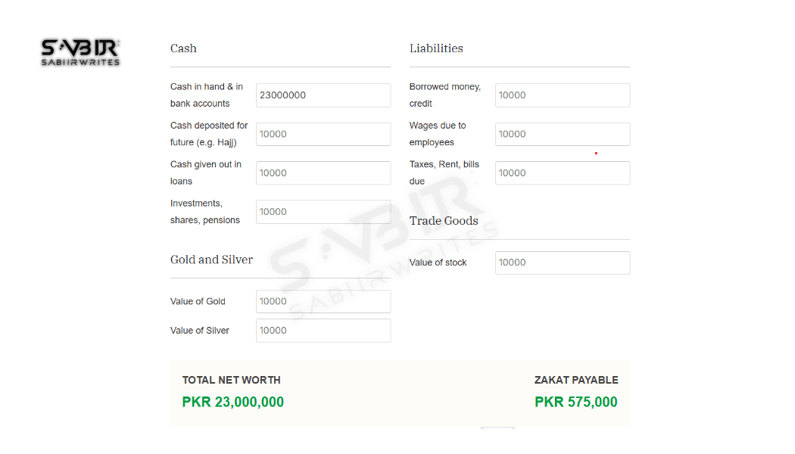Focus the Cash given out in loans field

[x=323, y=173]
